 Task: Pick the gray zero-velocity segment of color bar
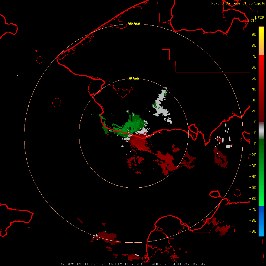[261, 131]
